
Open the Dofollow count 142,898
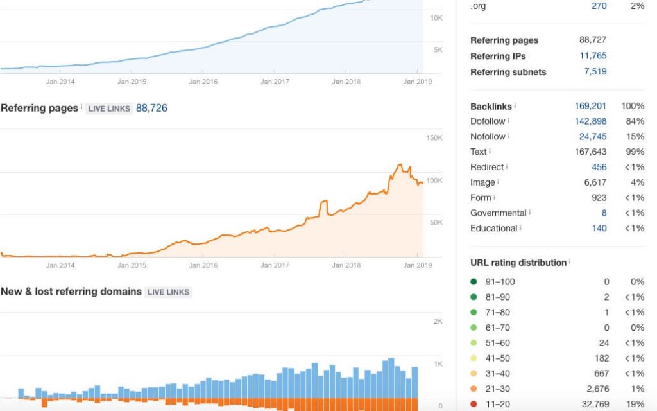click(x=590, y=121)
